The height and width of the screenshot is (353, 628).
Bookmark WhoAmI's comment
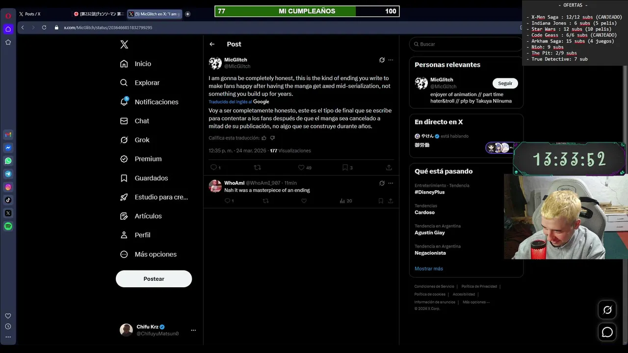pyautogui.click(x=381, y=201)
